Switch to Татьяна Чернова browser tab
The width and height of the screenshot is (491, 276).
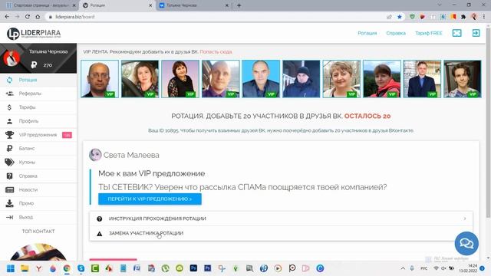pyautogui.click(x=193, y=5)
